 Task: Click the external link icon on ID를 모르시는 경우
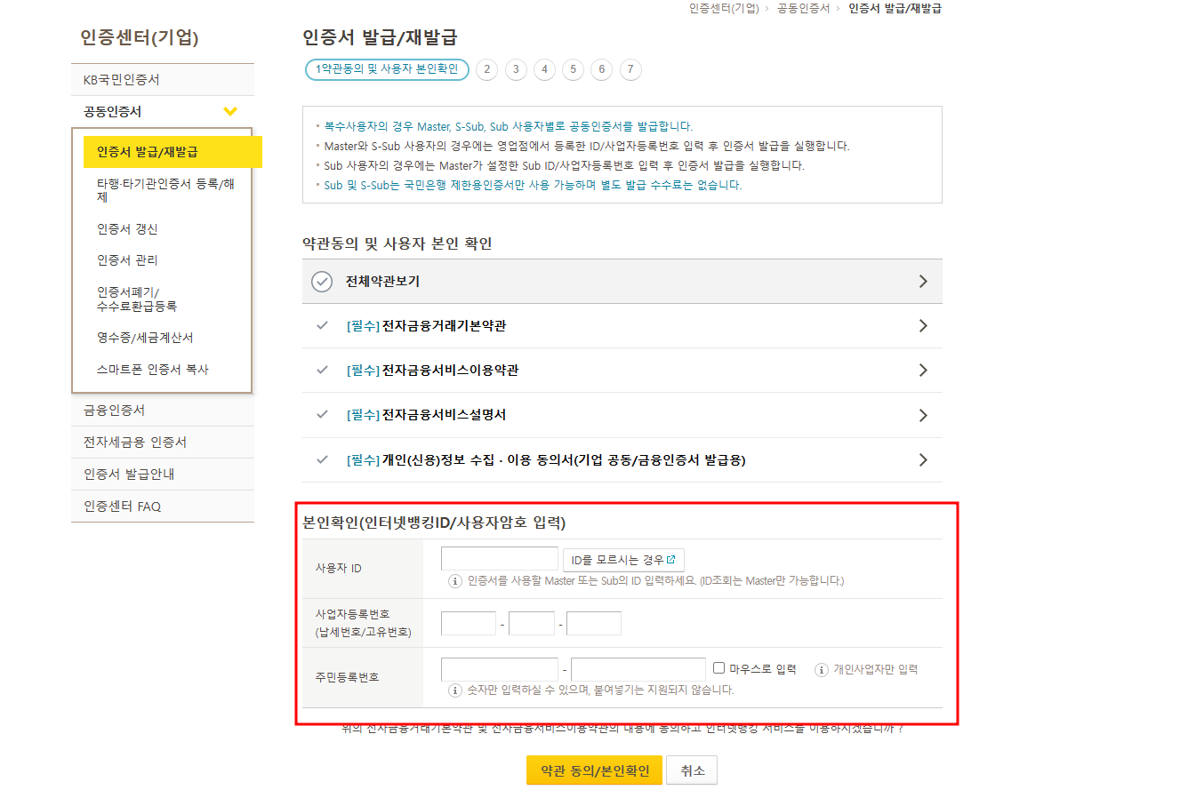pos(673,559)
